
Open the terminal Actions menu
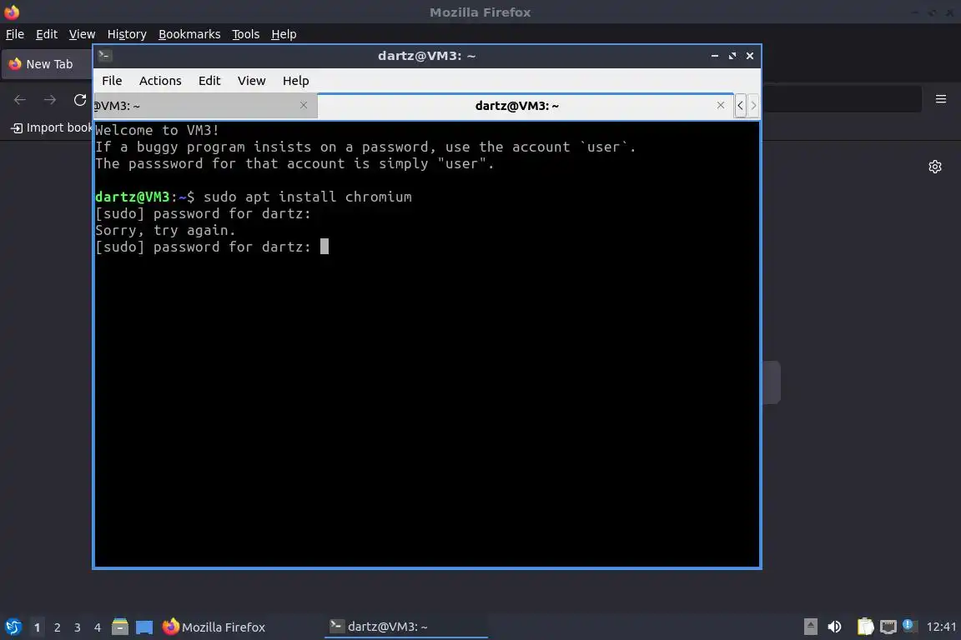click(160, 81)
